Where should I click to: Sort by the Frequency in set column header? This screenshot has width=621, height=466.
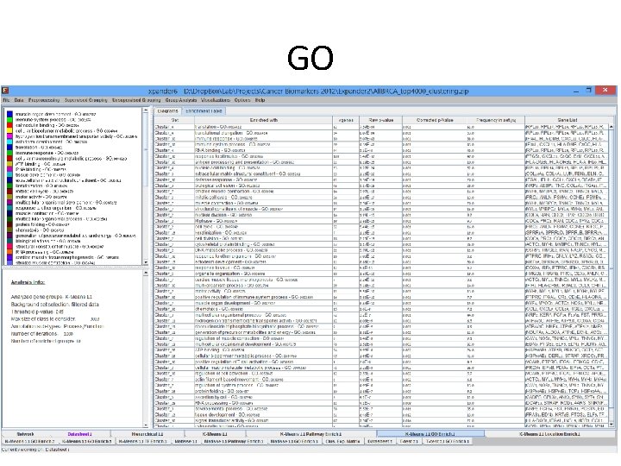[496, 120]
